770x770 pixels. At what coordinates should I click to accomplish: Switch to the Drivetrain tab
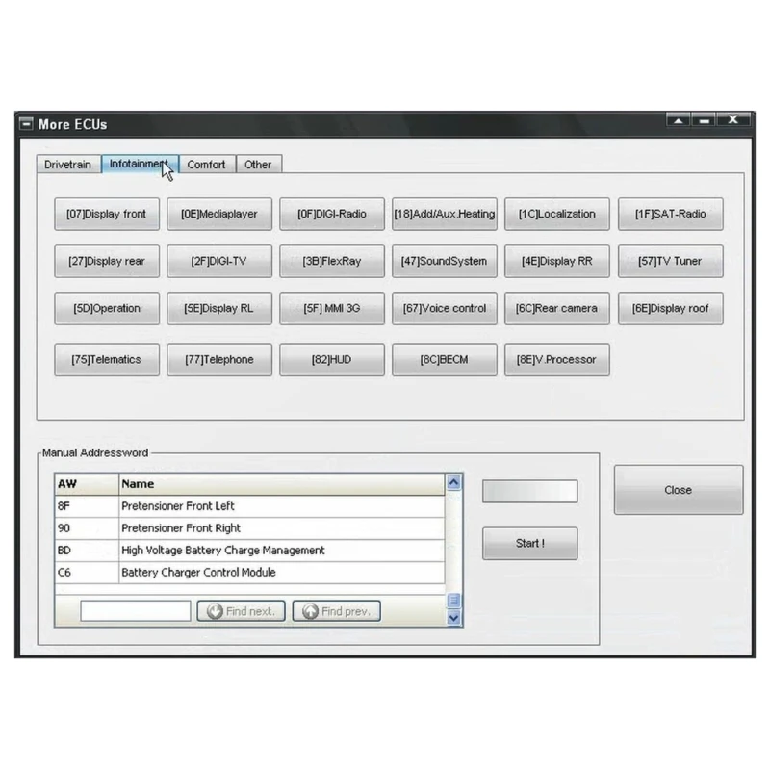pyautogui.click(x=68, y=165)
